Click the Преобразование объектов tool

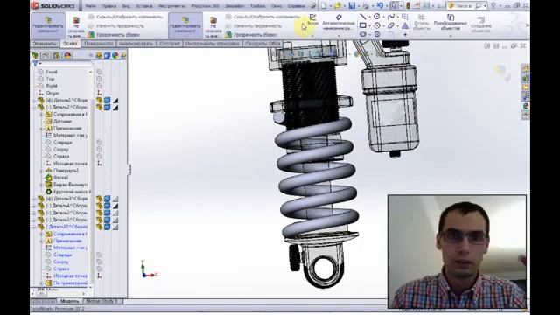(x=451, y=23)
